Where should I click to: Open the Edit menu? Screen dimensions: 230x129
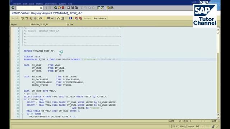tap(25, 4)
